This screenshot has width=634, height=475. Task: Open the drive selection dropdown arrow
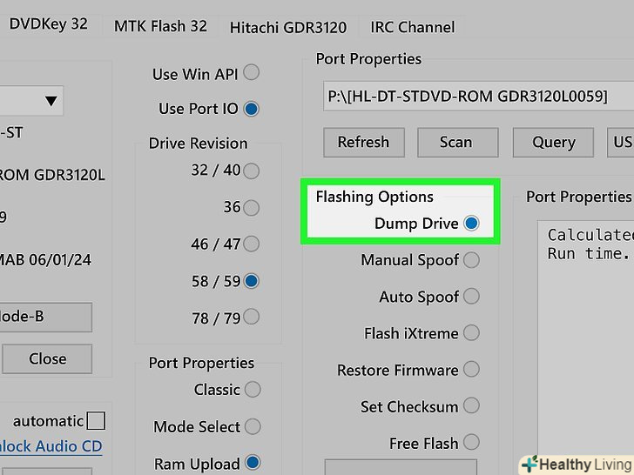51,101
